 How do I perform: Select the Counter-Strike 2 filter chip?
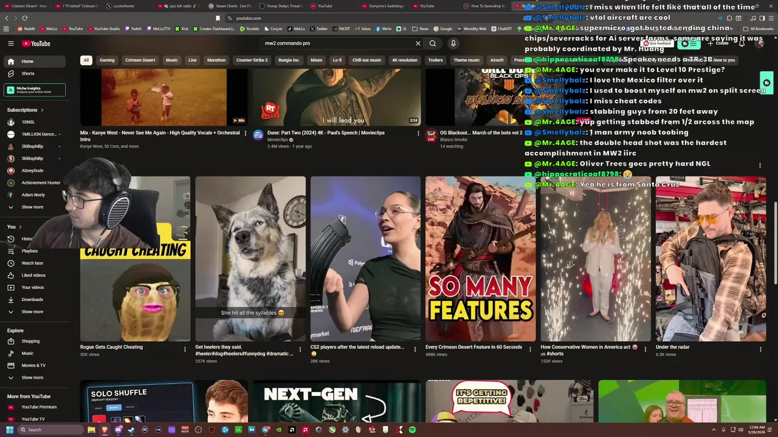click(x=252, y=60)
